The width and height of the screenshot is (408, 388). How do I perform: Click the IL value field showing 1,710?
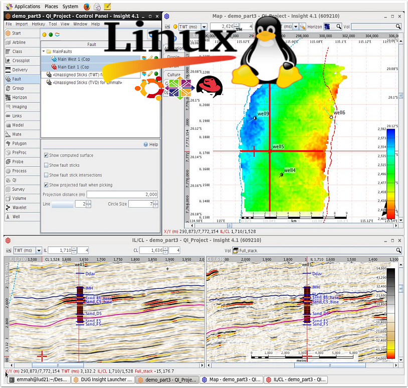pyautogui.click(x=60, y=250)
